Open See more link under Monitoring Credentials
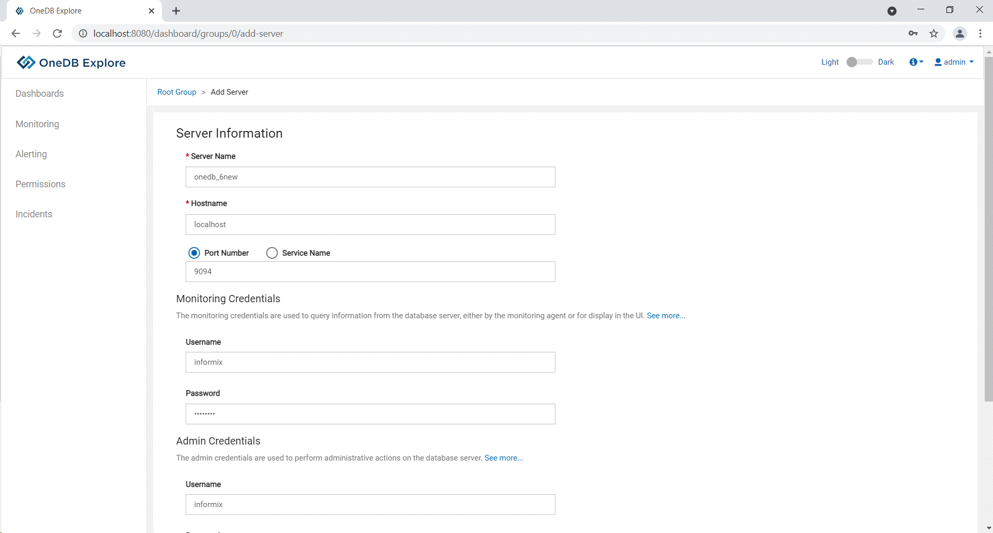 (x=666, y=316)
